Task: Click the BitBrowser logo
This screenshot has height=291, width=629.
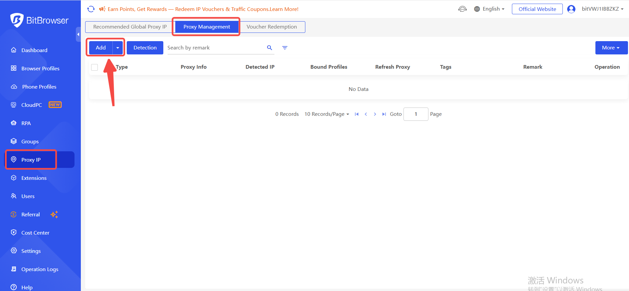Action: pyautogui.click(x=39, y=20)
